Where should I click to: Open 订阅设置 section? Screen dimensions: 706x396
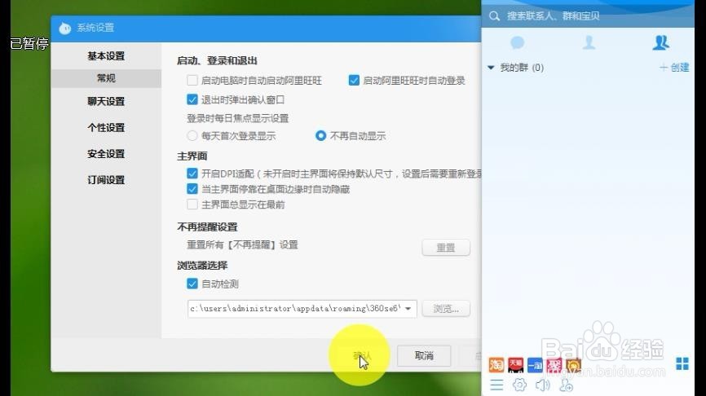click(x=106, y=179)
